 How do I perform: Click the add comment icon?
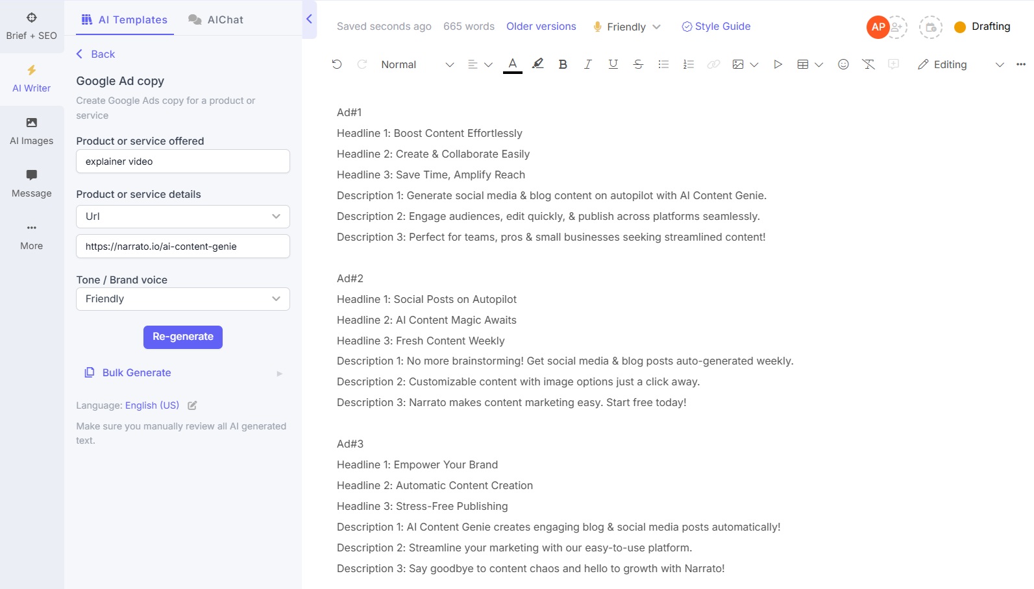[894, 64]
